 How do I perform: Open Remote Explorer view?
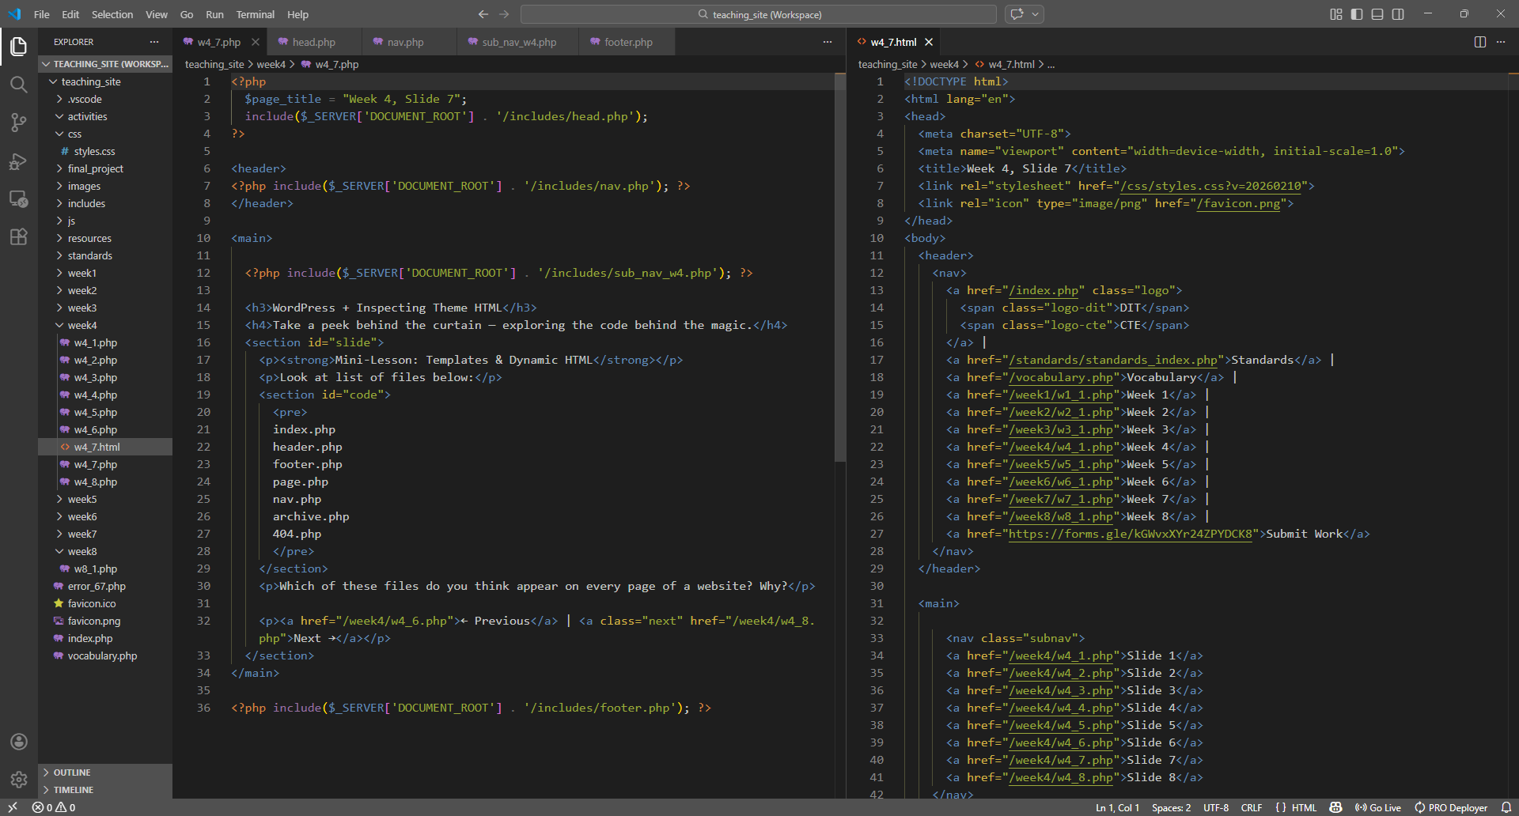click(18, 199)
